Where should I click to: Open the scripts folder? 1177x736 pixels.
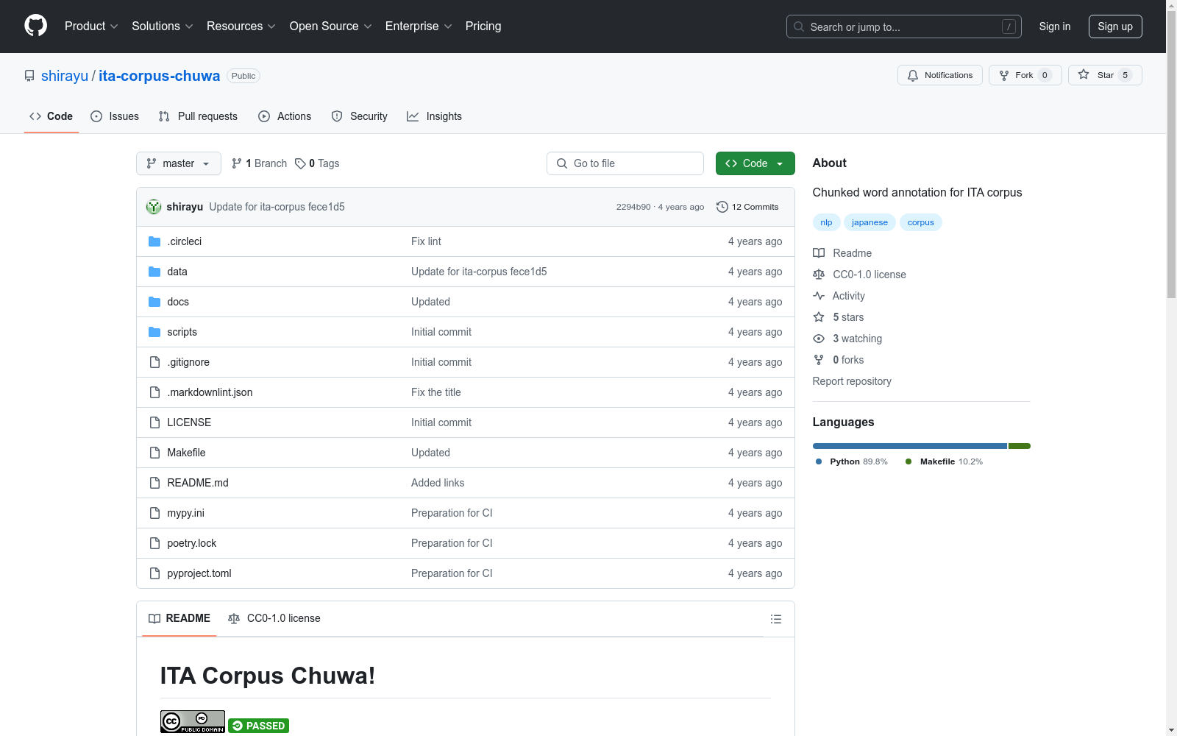tap(182, 332)
